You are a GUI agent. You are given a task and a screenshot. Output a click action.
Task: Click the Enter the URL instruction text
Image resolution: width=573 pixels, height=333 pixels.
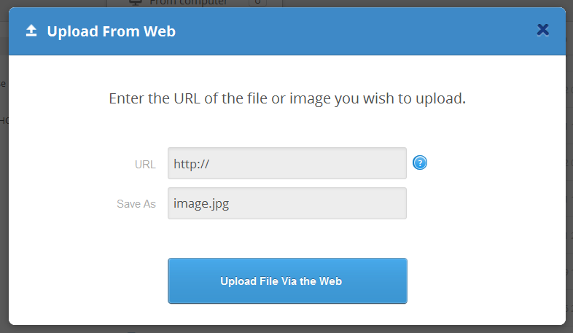(286, 98)
